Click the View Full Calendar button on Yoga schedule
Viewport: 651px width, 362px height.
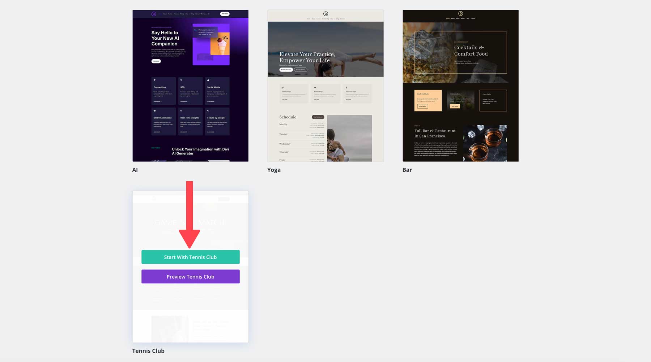click(x=318, y=117)
